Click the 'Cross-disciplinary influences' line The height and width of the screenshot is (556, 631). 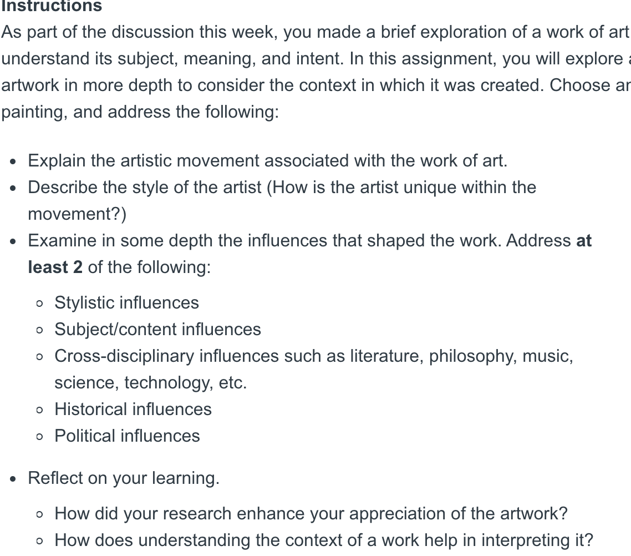[x=314, y=356]
